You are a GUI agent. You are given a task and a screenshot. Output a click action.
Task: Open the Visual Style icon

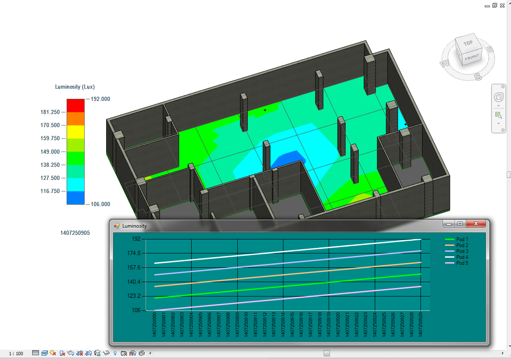44,353
